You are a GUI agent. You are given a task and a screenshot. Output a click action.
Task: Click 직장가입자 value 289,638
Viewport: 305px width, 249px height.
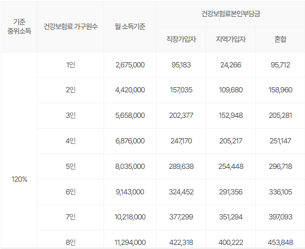[181, 166]
